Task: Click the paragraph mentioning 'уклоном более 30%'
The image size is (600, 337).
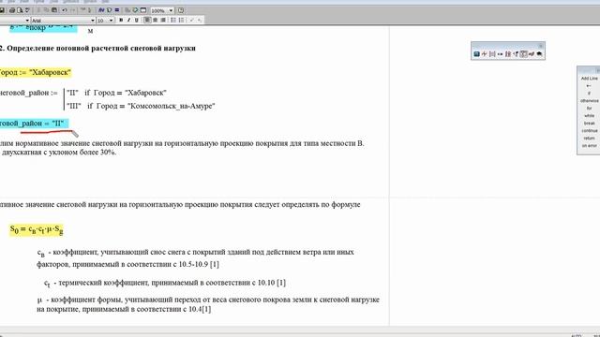Action: [182, 148]
